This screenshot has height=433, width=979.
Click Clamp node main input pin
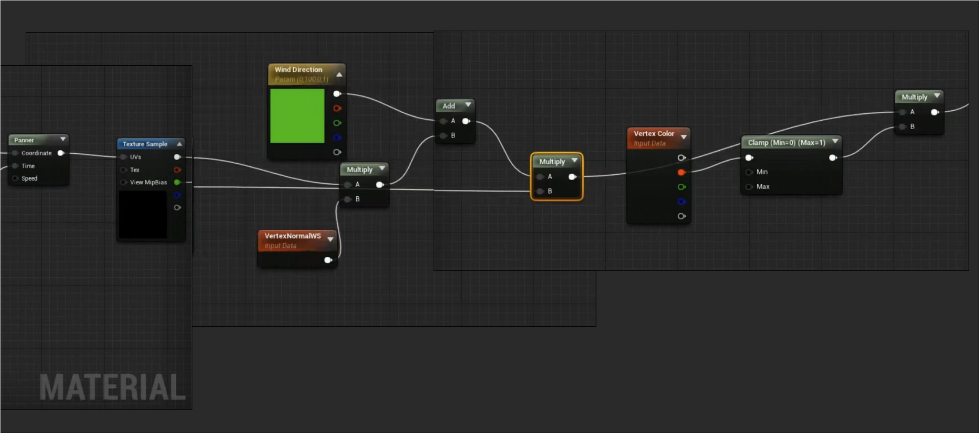point(749,158)
